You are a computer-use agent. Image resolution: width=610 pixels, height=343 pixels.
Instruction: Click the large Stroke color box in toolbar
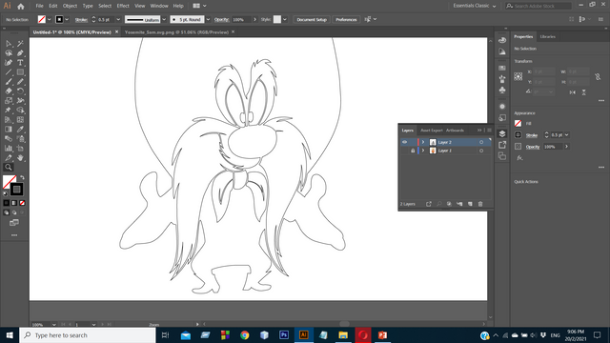[16, 190]
